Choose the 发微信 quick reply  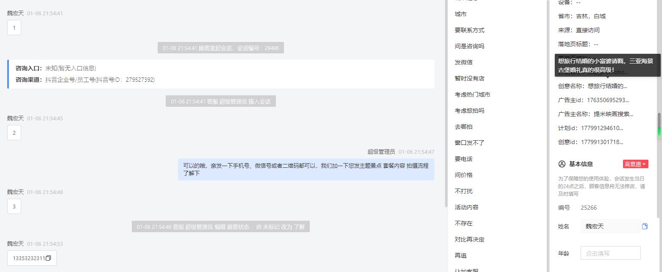[x=464, y=62]
